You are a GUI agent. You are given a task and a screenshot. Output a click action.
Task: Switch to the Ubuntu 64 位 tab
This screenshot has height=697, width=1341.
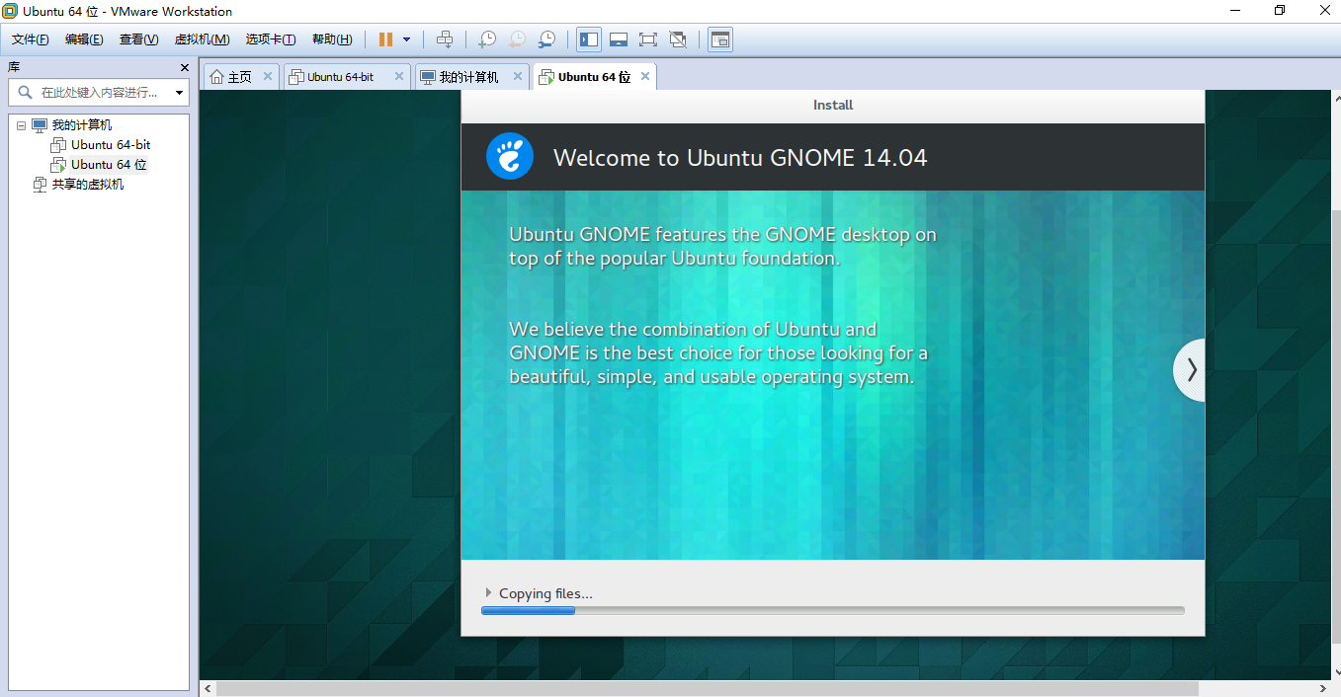tap(594, 77)
